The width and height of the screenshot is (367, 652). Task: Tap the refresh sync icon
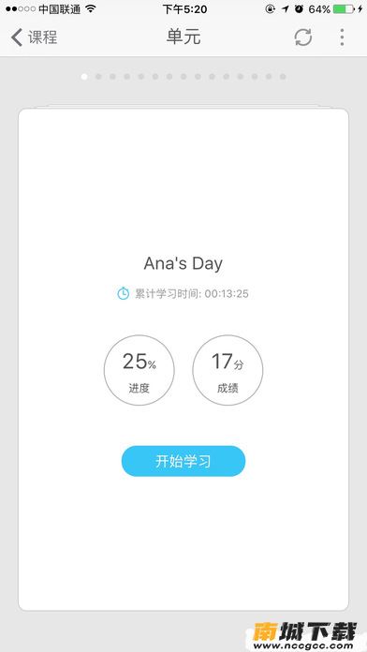coord(303,37)
